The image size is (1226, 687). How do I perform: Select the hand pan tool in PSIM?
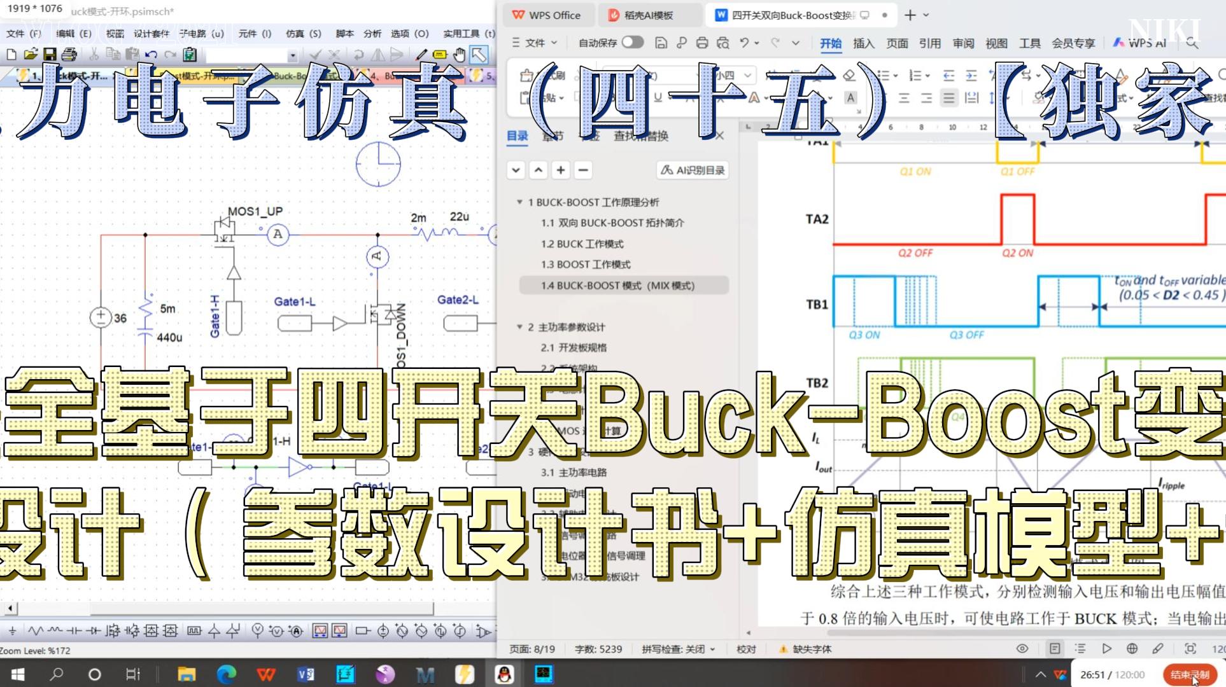coord(459,55)
